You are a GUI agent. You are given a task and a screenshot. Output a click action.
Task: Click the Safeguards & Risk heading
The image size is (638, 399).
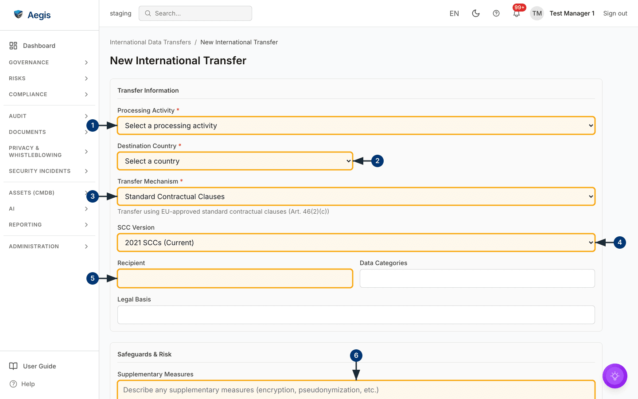tap(144, 354)
